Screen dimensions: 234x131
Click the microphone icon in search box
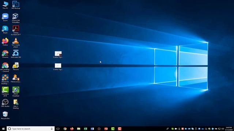pos(52,128)
